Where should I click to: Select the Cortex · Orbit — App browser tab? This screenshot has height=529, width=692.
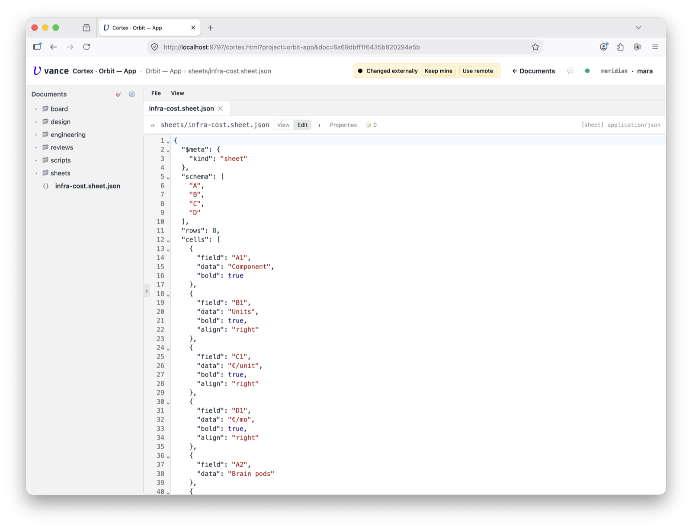150,28
